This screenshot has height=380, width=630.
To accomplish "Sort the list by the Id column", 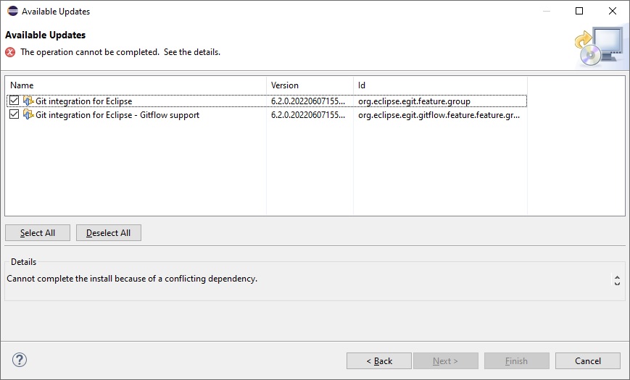I will pos(440,85).
